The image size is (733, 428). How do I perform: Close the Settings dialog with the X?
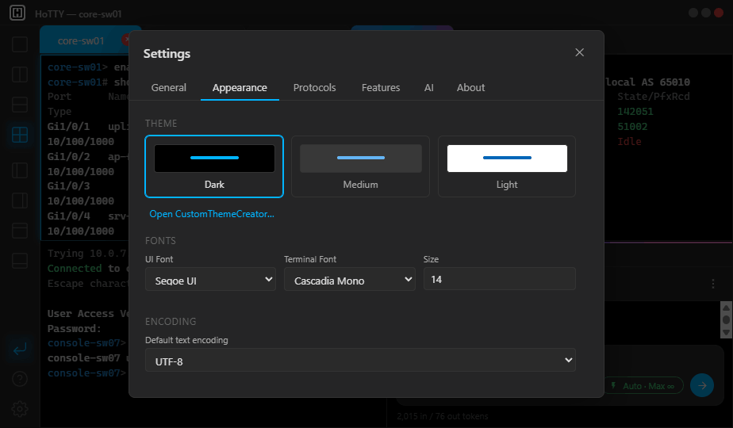(x=580, y=52)
